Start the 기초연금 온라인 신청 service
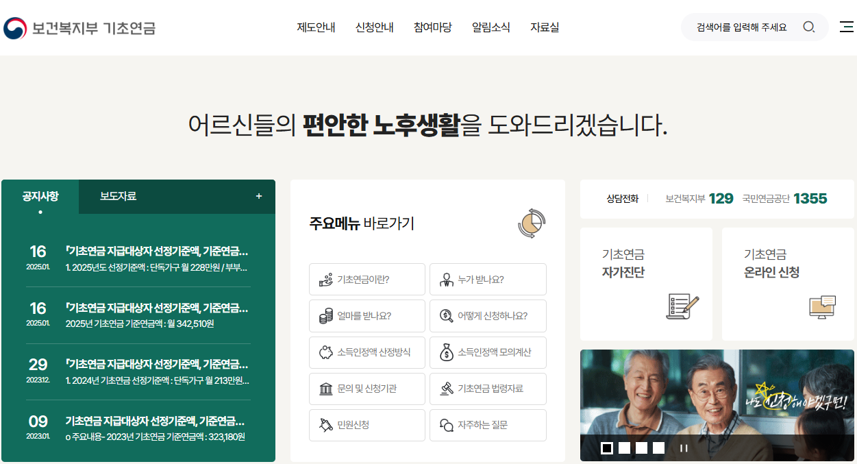 click(x=787, y=284)
